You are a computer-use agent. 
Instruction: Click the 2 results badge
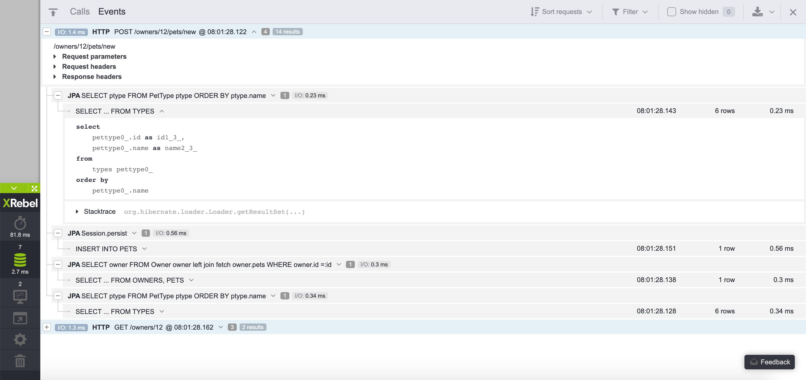252,327
